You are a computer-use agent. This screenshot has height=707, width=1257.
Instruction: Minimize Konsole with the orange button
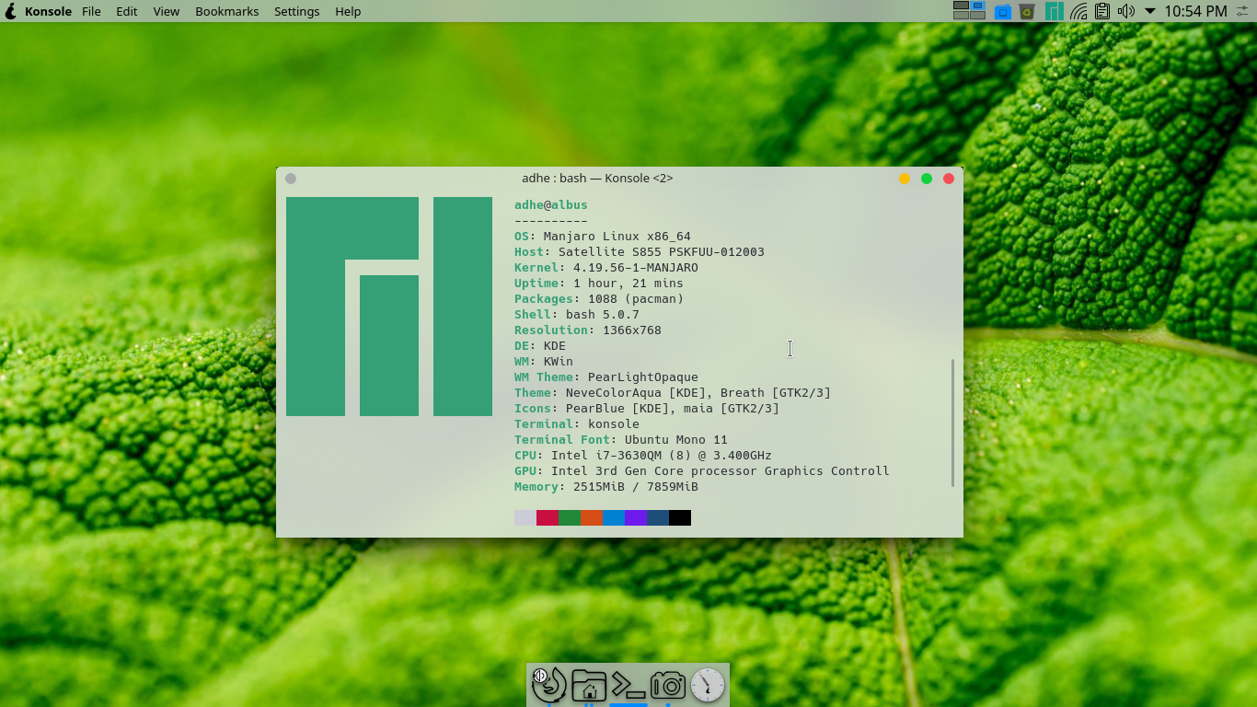(905, 179)
